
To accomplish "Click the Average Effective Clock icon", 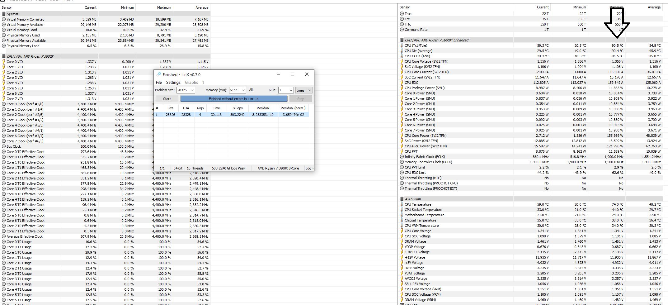I will click(4, 236).
